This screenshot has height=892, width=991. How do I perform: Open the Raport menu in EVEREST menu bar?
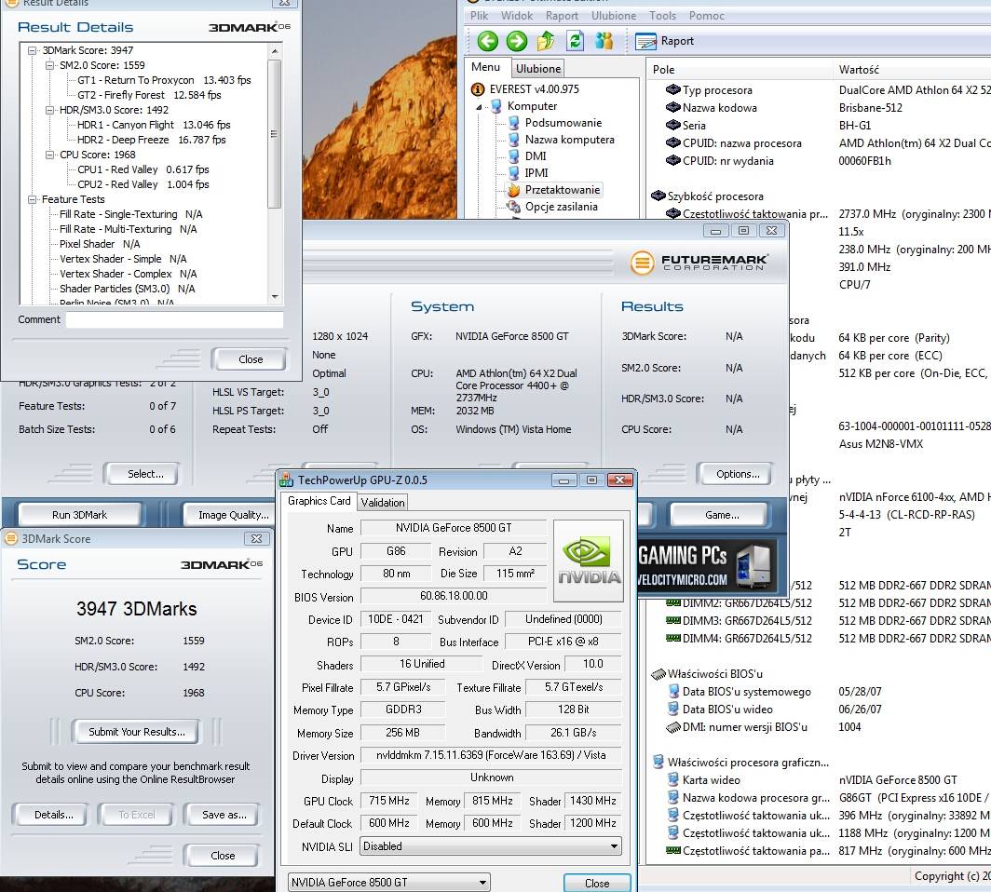pyautogui.click(x=562, y=16)
